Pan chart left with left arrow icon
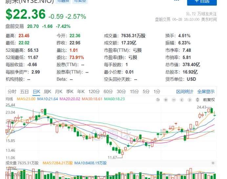The height and width of the screenshot is (179, 227). pos(182,100)
